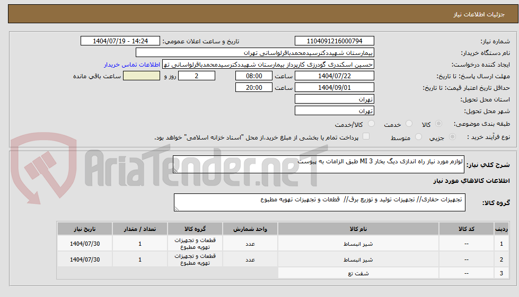Click the request creator name field
Image resolution: width=519 pixels, height=297 pixels.
tap(268, 64)
